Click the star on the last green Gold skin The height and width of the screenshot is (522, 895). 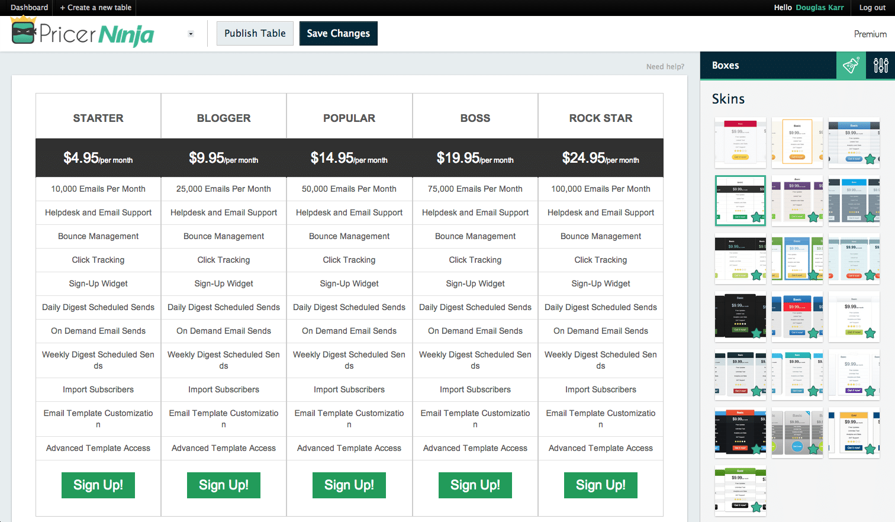click(x=756, y=507)
